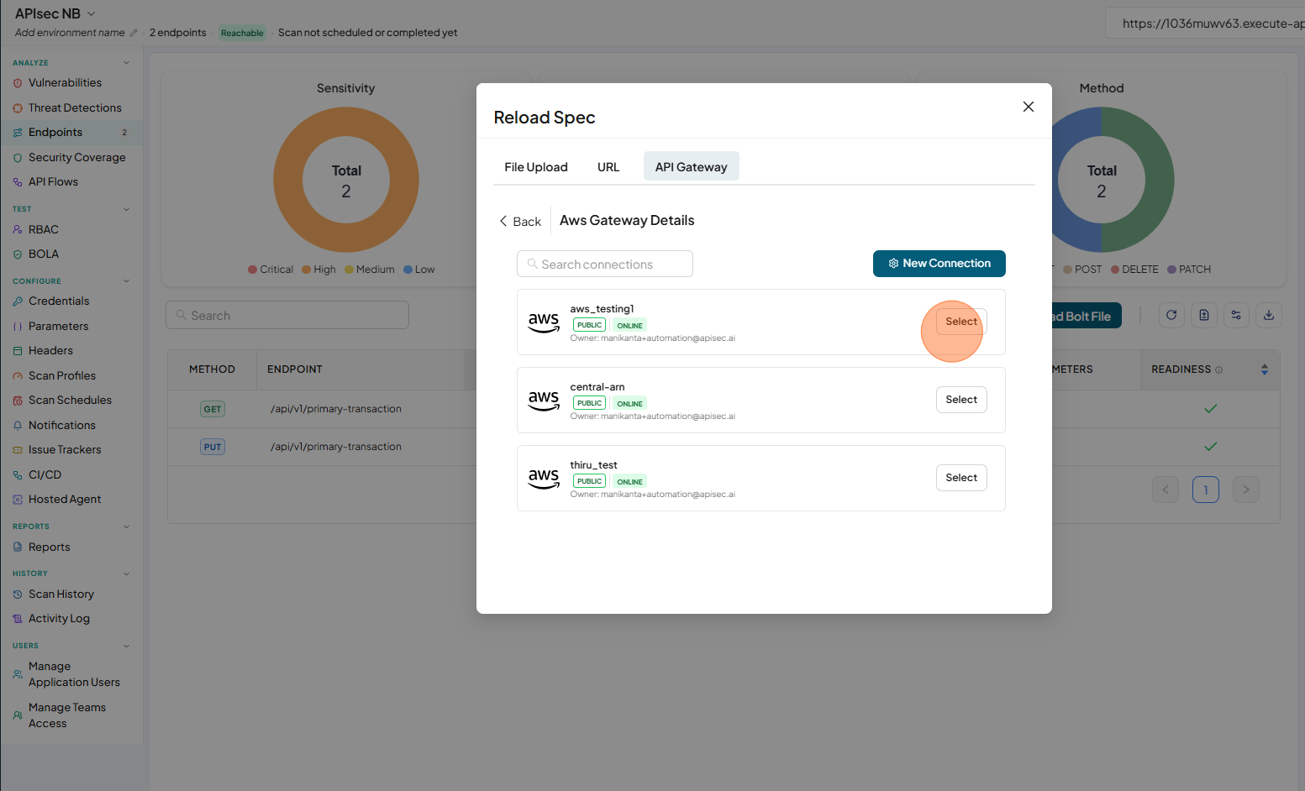
Task: Create a New Connection
Action: (939, 264)
